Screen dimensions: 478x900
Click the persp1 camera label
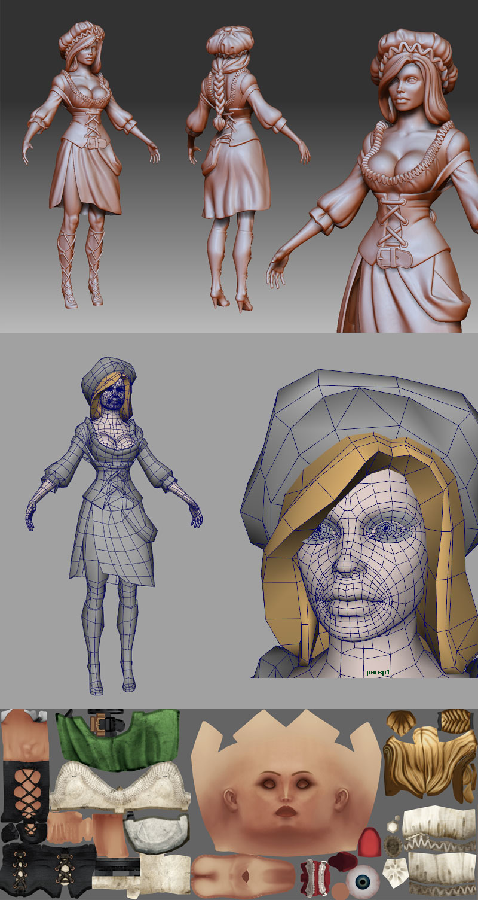click(381, 672)
